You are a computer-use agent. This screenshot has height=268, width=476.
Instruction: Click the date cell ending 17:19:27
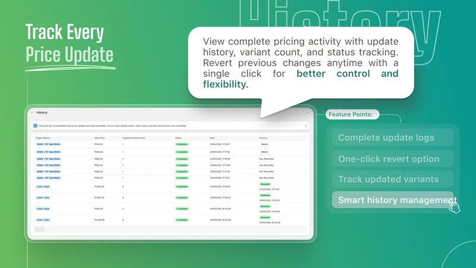220,144
